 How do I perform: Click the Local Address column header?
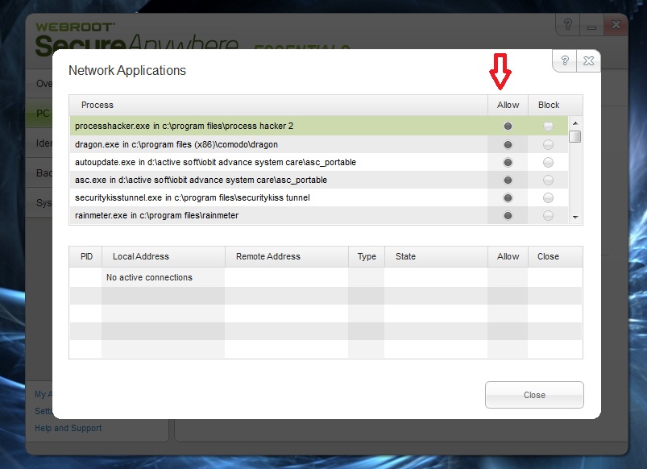coord(164,256)
